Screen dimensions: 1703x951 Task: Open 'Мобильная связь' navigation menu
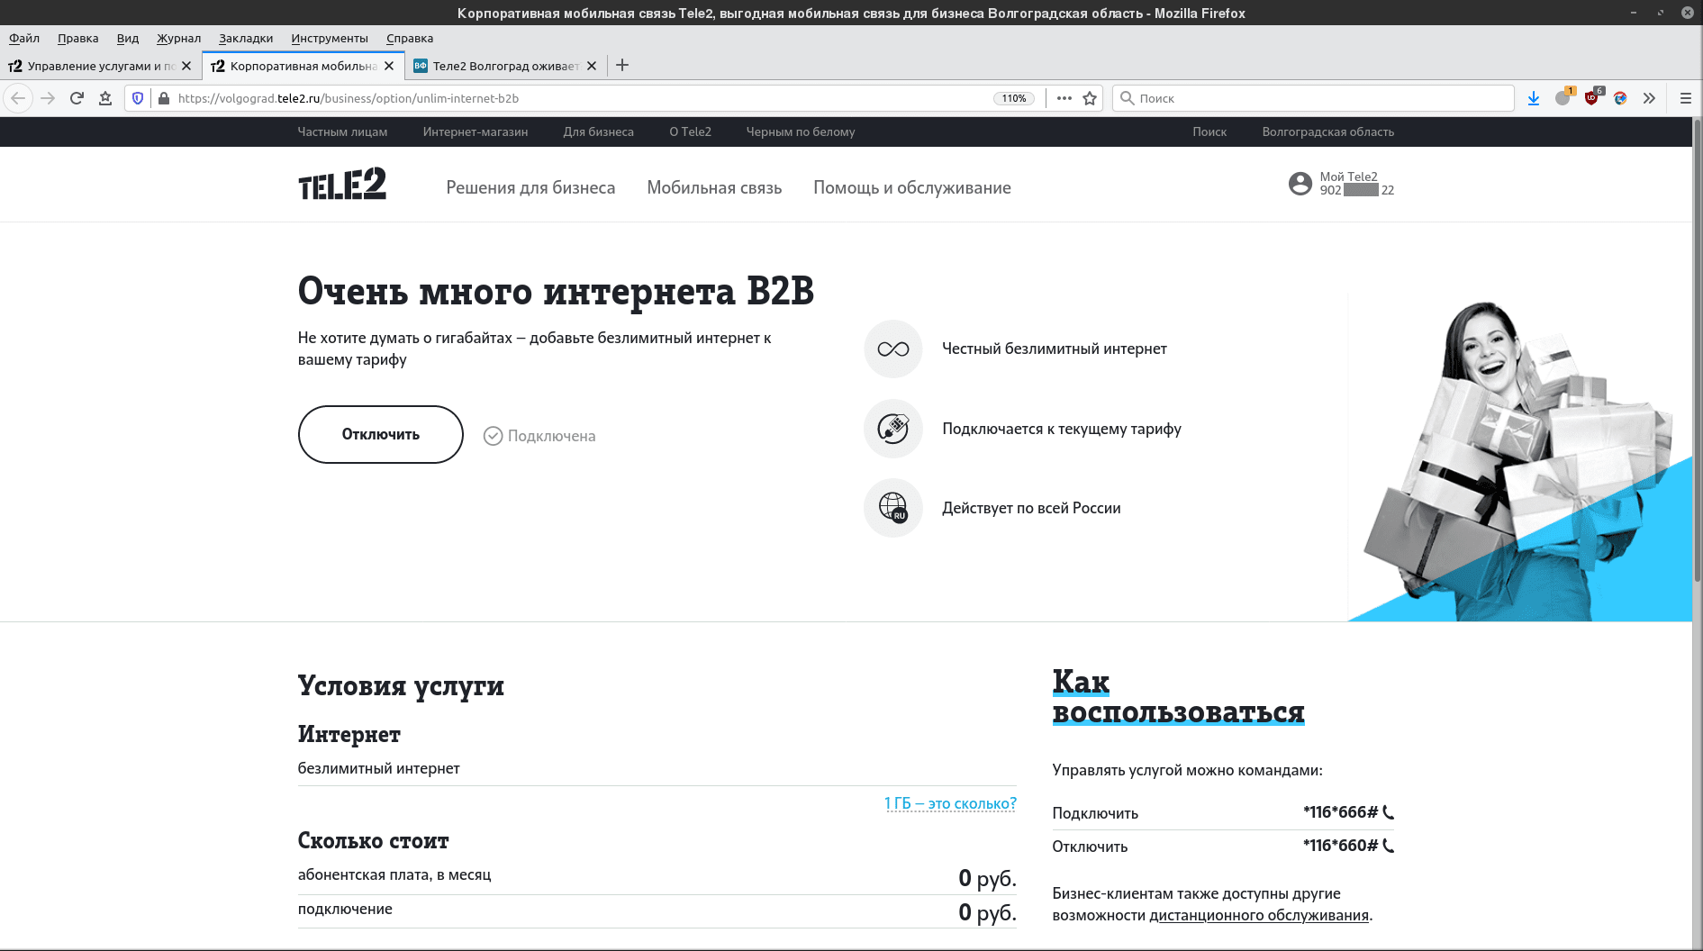tap(714, 187)
